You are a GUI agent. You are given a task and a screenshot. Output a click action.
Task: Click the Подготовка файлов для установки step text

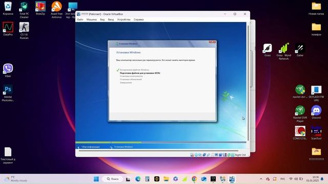click(x=140, y=73)
